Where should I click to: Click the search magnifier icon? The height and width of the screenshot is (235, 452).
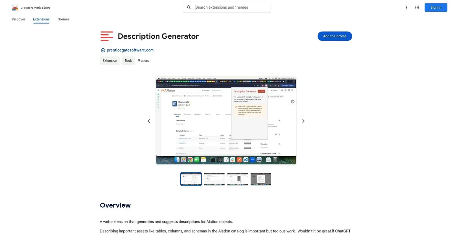click(x=189, y=7)
